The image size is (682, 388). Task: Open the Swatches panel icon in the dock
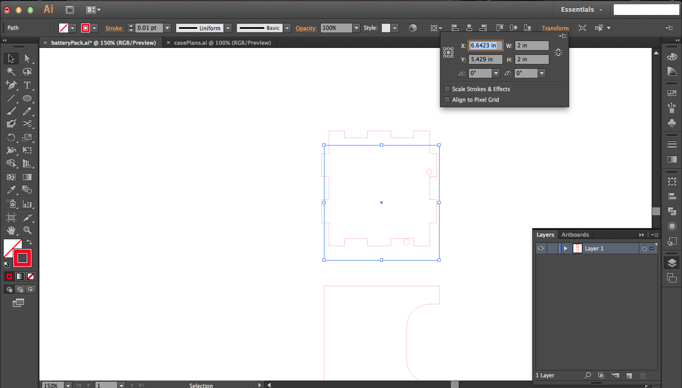672,93
